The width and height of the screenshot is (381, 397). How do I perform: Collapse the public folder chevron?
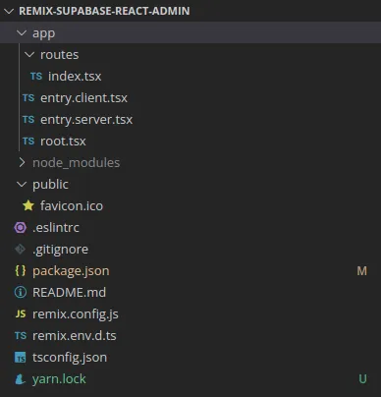[x=22, y=184]
